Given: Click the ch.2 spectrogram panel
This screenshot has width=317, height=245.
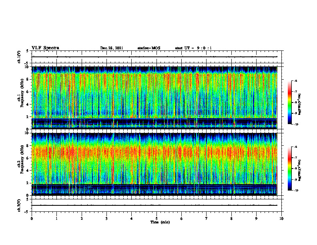Looking at the screenshot, I should click(x=154, y=164).
